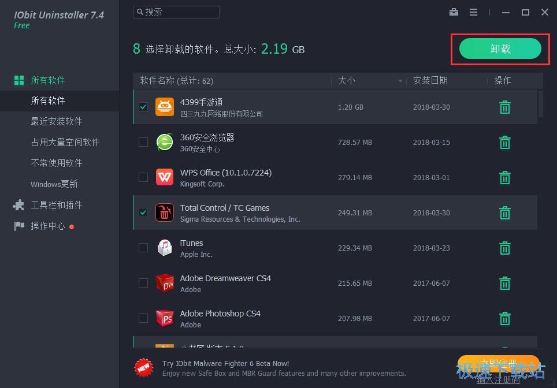Open Windows更新 section

(54, 184)
